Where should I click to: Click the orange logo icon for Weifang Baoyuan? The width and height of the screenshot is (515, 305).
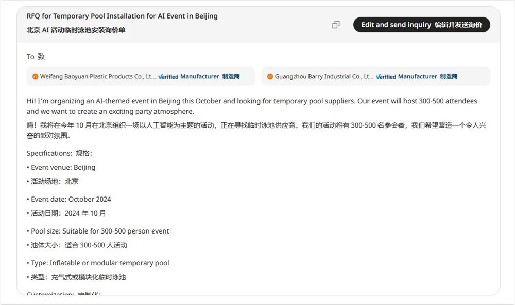36,76
